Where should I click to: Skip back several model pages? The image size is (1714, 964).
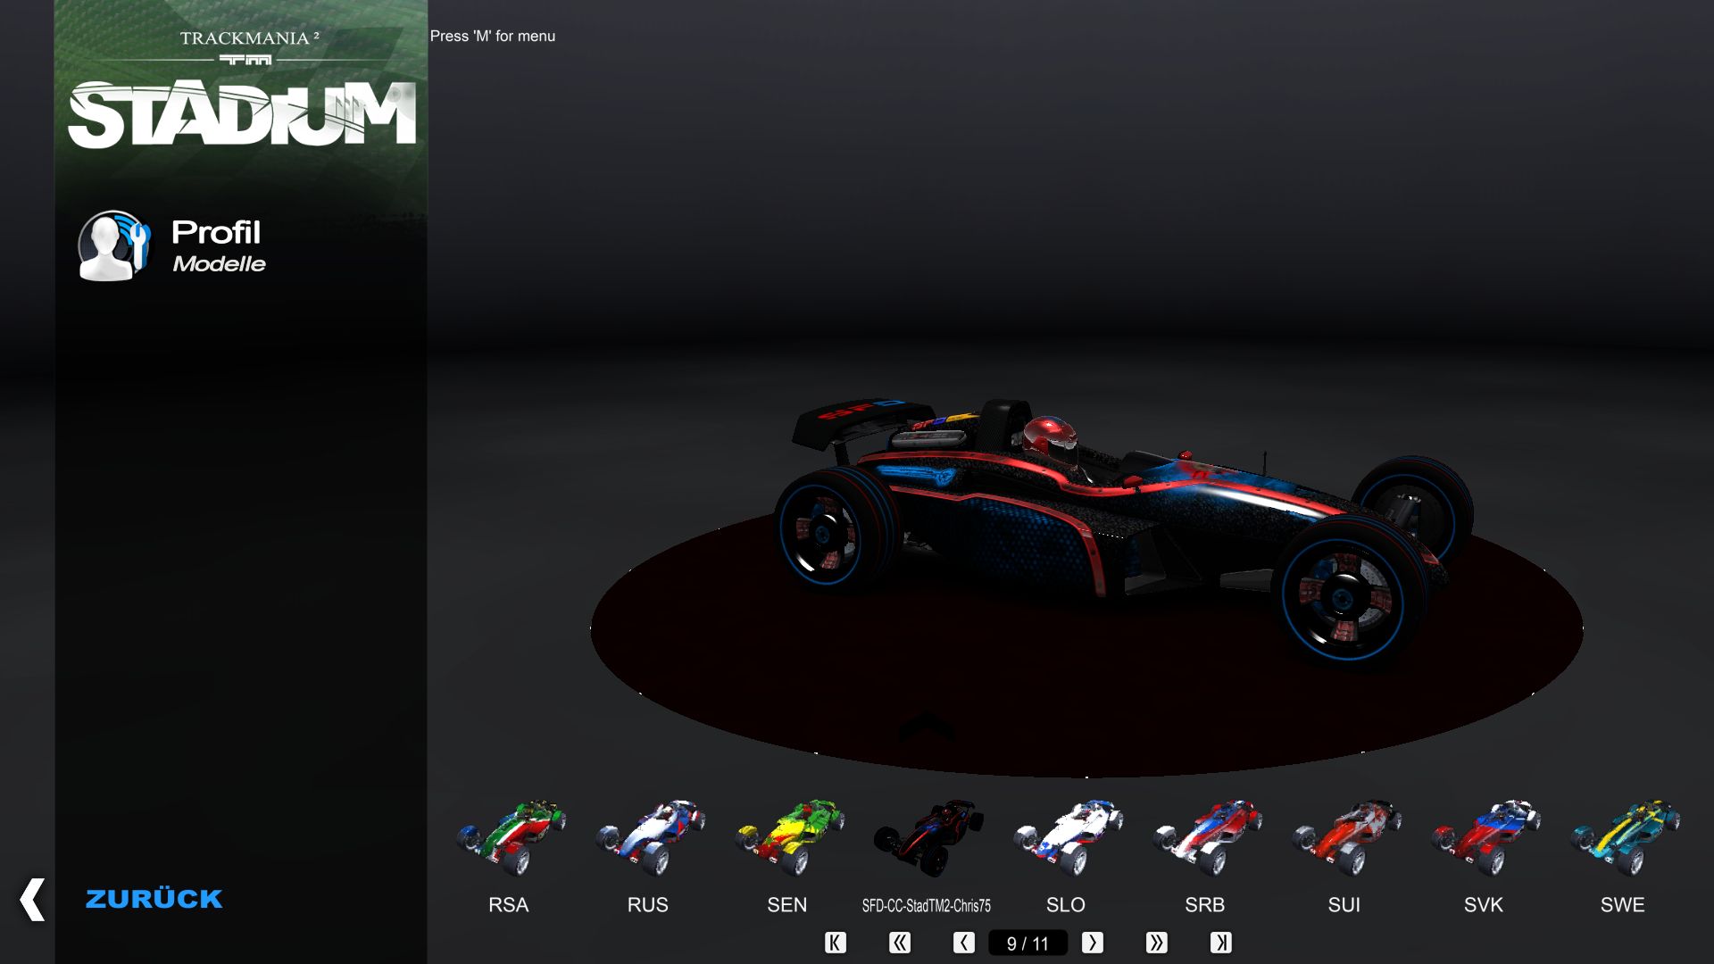(899, 943)
